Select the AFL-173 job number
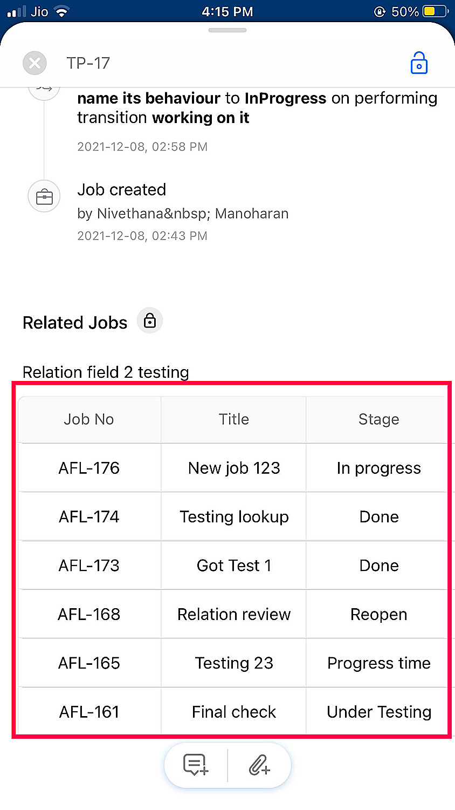This screenshot has width=455, height=810. 89,566
